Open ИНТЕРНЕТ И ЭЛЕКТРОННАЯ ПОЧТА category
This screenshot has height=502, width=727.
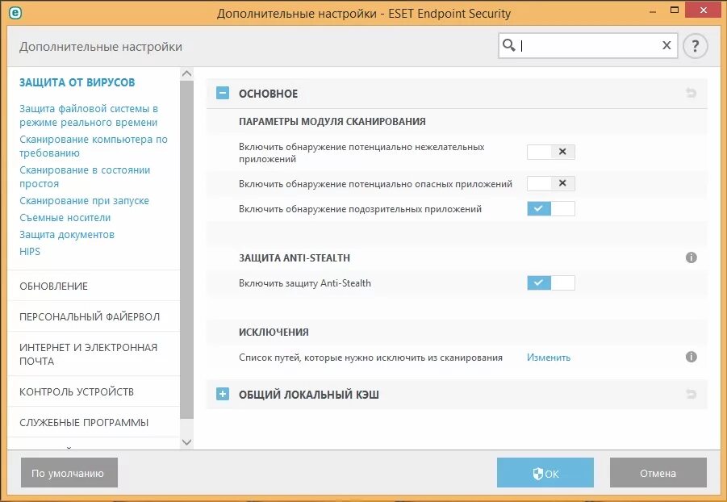(89, 354)
